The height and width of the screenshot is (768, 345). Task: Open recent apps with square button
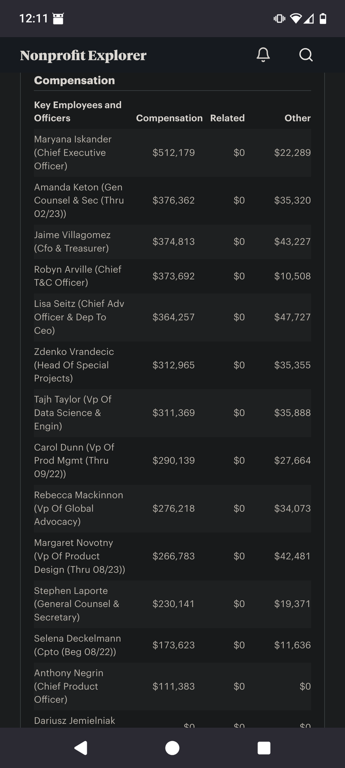point(264,748)
